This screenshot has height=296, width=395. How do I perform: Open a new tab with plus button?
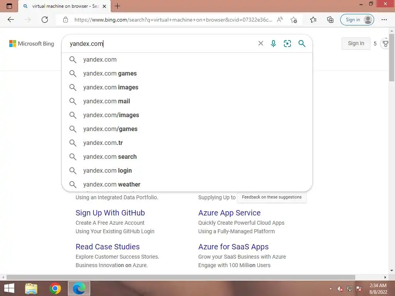click(x=117, y=6)
